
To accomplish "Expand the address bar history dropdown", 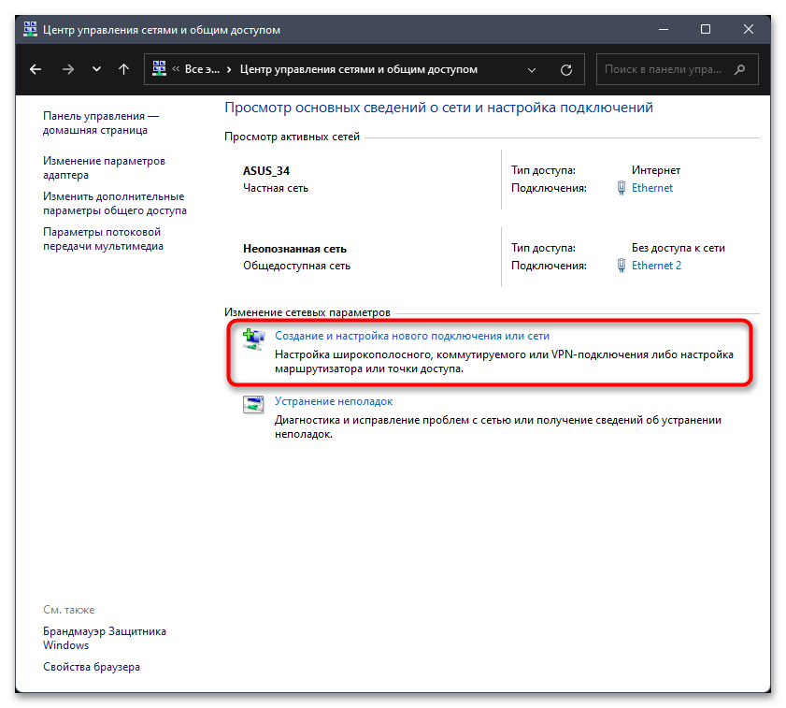I will point(532,70).
